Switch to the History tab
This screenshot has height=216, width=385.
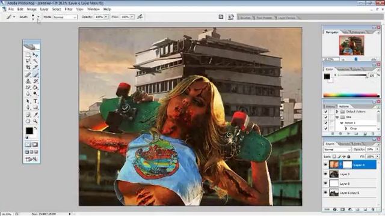point(330,107)
